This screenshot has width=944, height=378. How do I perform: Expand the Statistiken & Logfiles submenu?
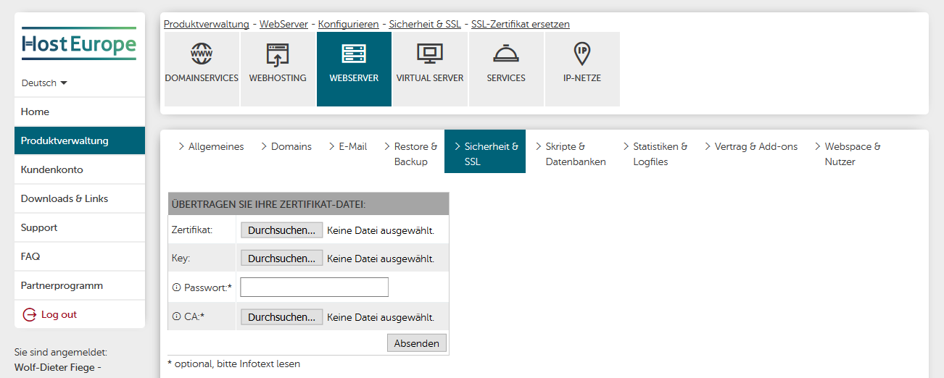tap(655, 154)
